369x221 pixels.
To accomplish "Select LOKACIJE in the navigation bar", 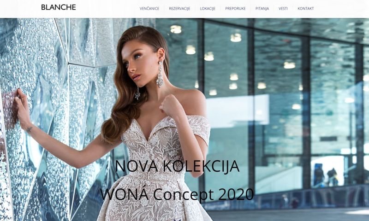I will (208, 8).
